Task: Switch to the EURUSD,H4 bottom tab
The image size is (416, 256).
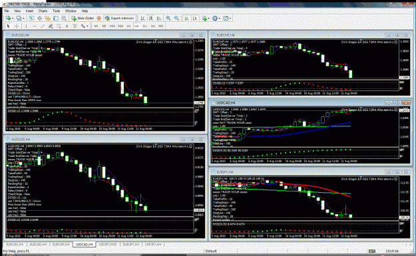Action: pyautogui.click(x=15, y=244)
